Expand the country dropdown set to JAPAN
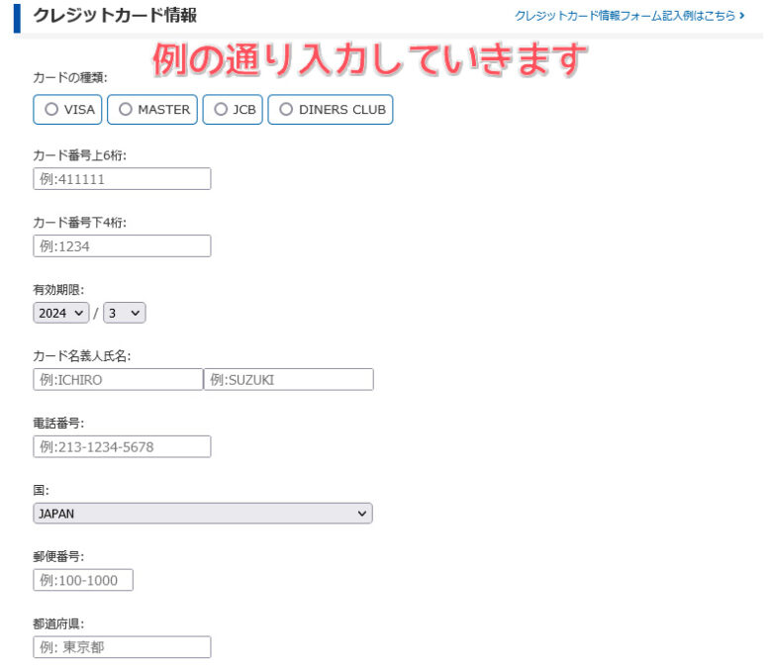772x669 pixels. click(x=202, y=514)
